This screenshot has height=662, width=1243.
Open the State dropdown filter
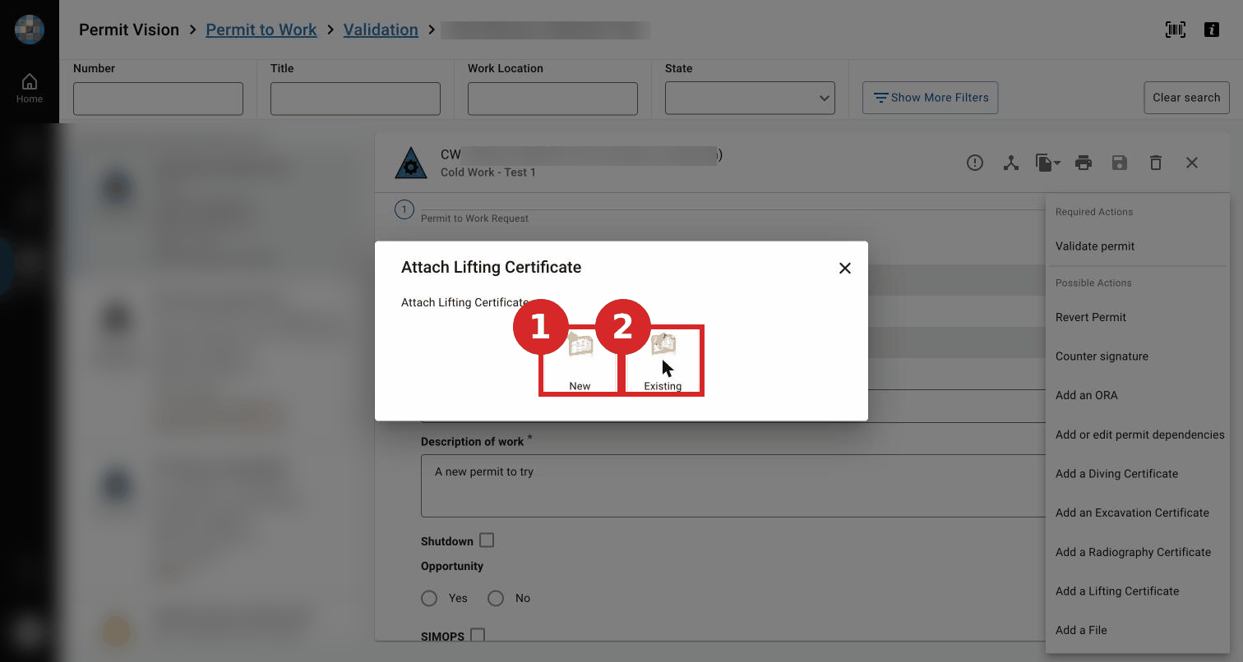tap(750, 98)
